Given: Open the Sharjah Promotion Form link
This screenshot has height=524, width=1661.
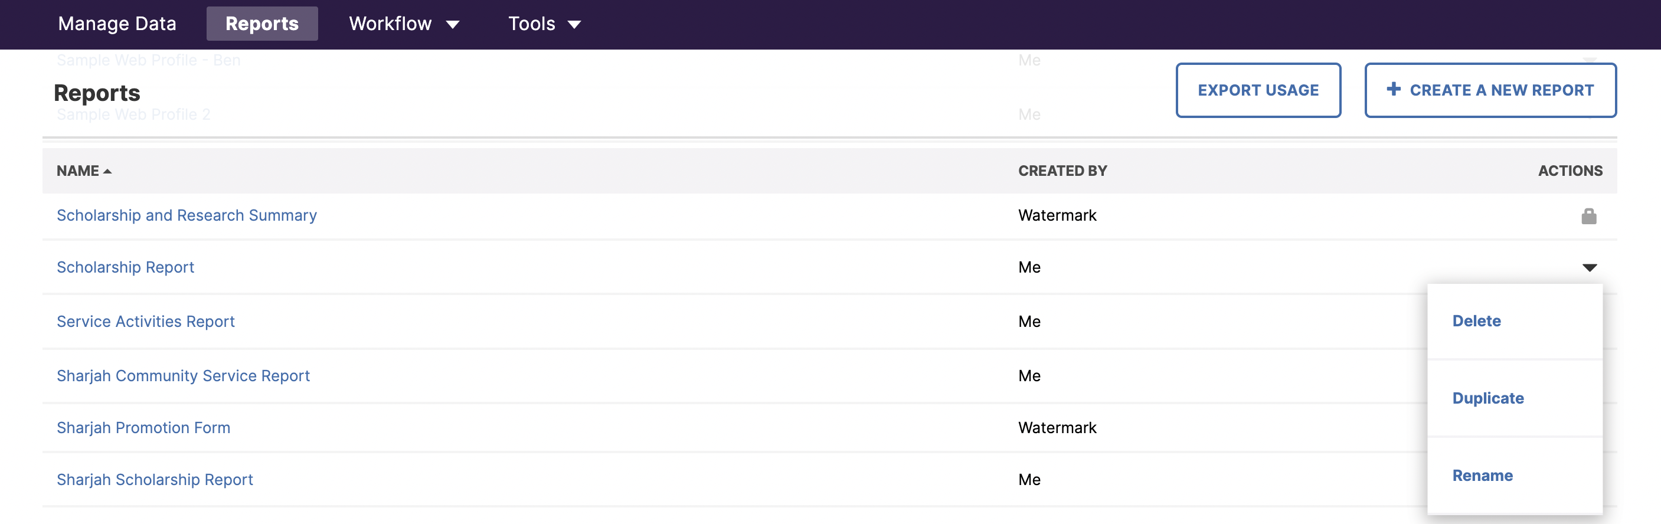Looking at the screenshot, I should (143, 428).
